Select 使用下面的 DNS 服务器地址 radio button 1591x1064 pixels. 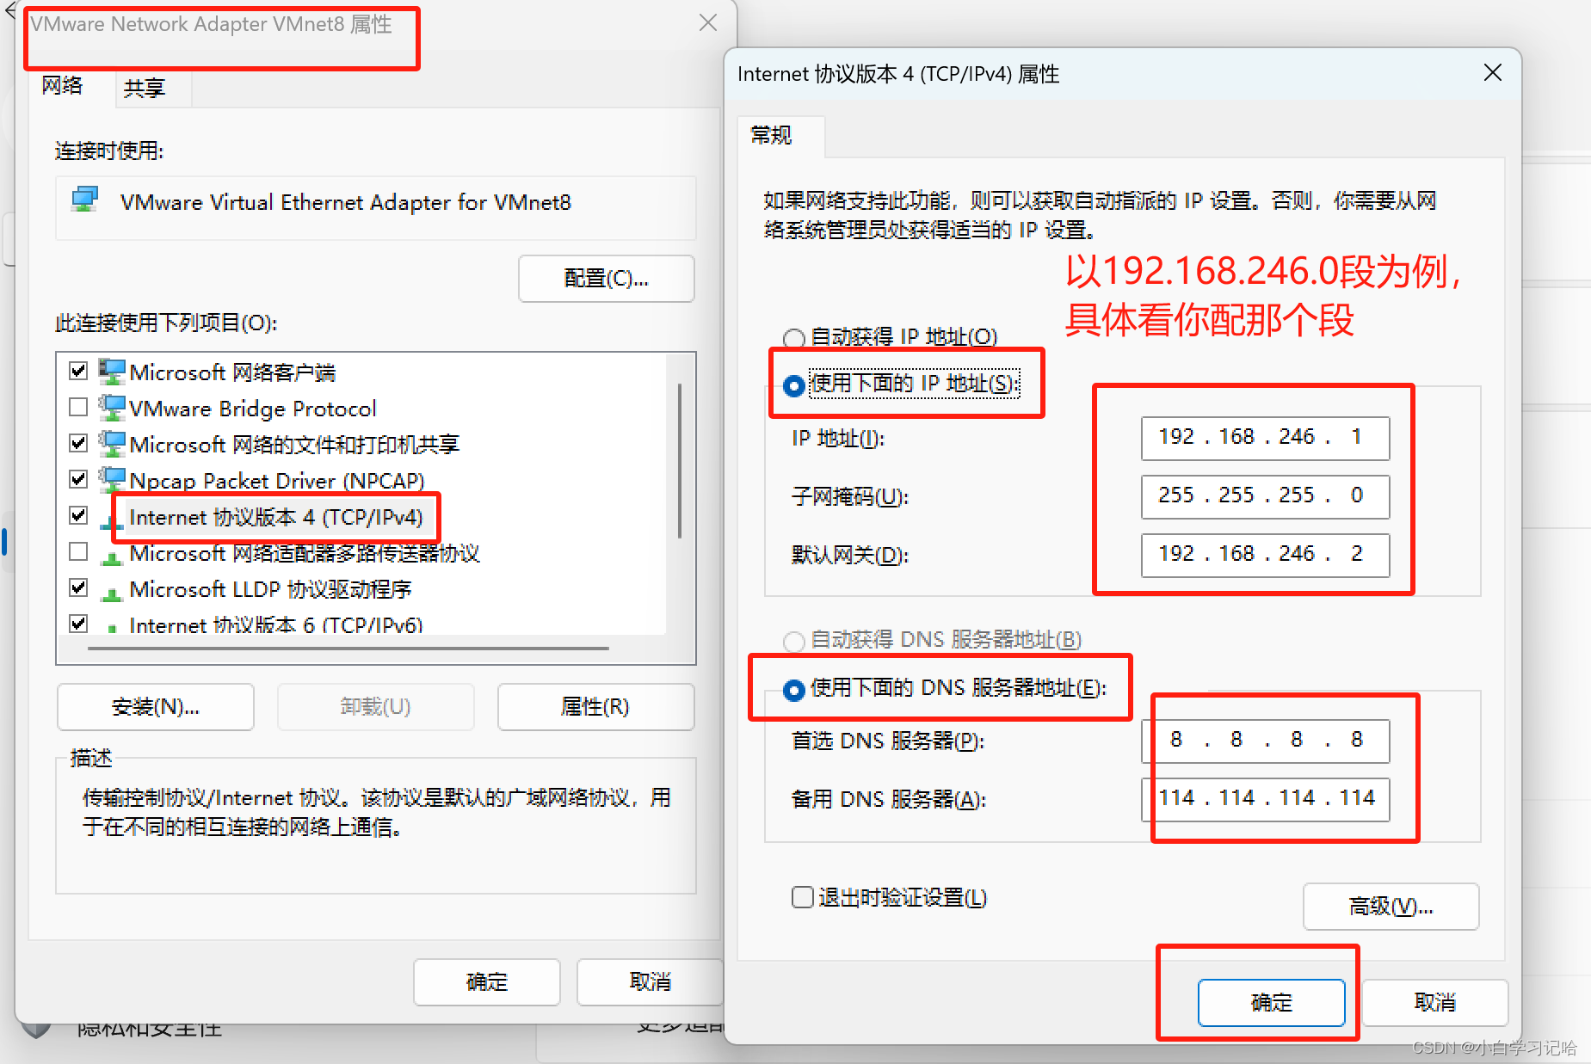tap(794, 690)
